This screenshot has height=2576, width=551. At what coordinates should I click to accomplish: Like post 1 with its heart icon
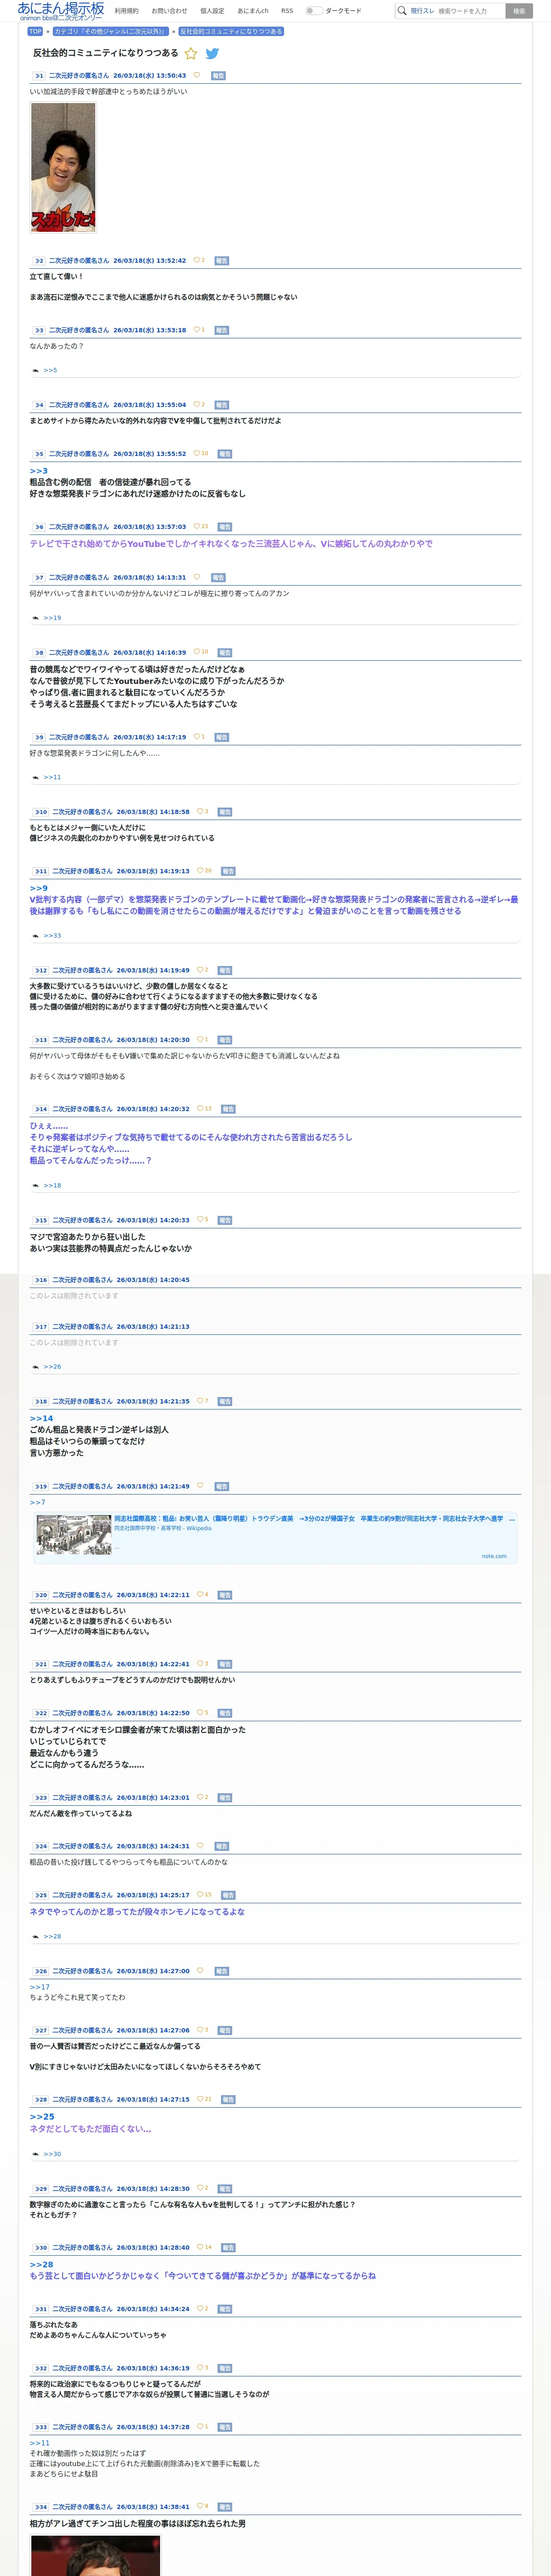click(197, 75)
